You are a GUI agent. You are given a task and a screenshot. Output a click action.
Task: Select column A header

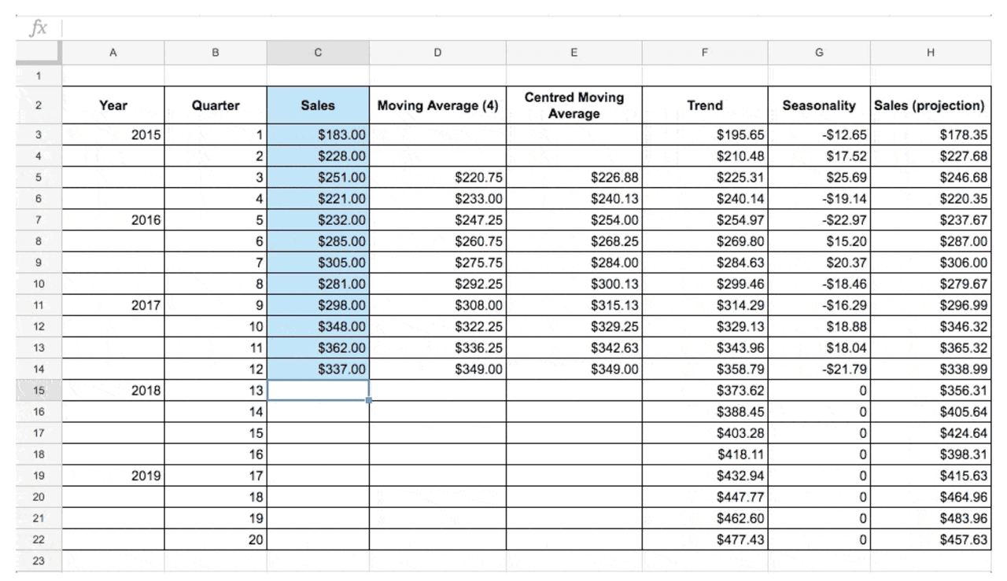tap(113, 53)
